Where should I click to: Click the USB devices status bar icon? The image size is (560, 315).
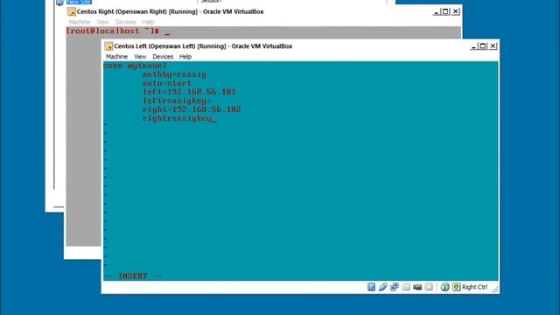[383, 287]
